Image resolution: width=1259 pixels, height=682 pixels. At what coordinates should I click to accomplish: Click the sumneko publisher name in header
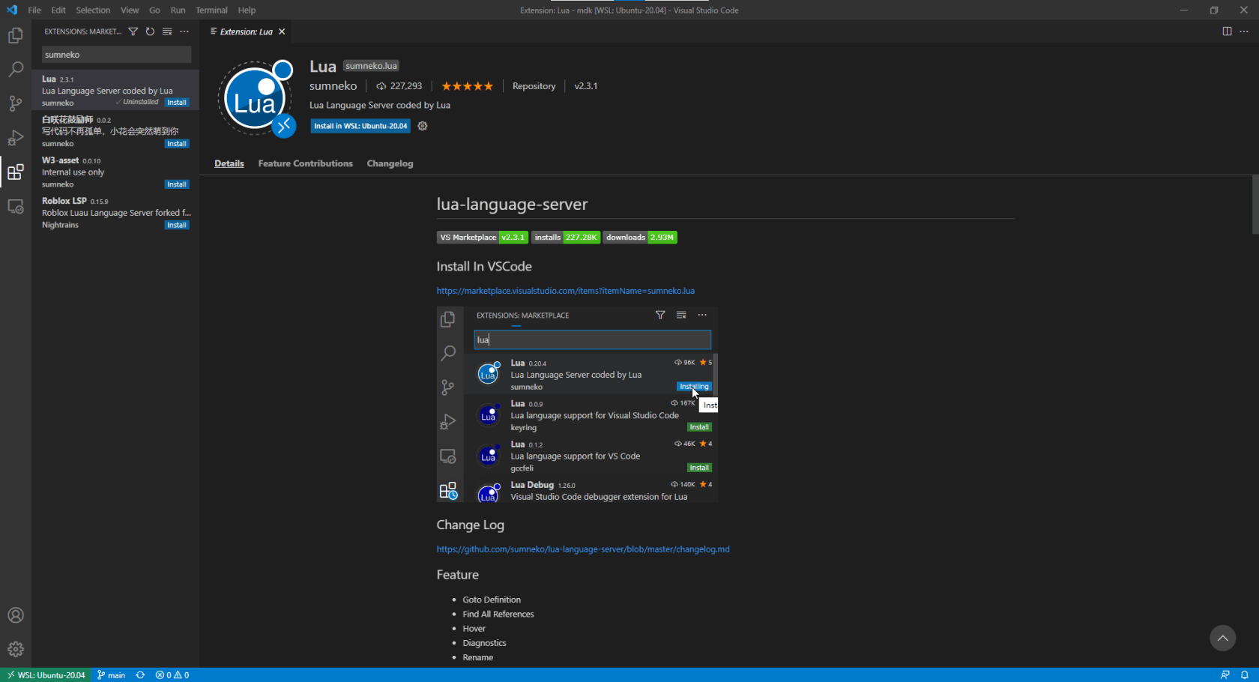pos(333,86)
